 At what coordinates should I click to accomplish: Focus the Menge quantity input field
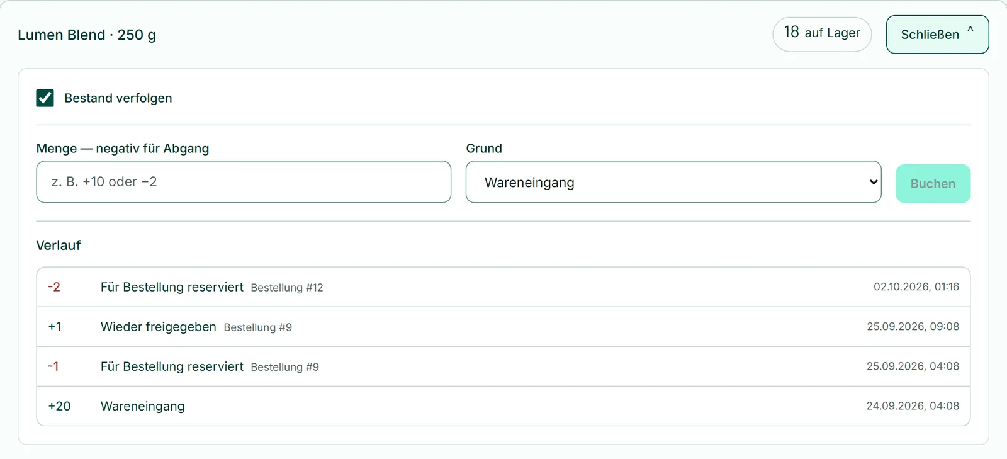[244, 182]
